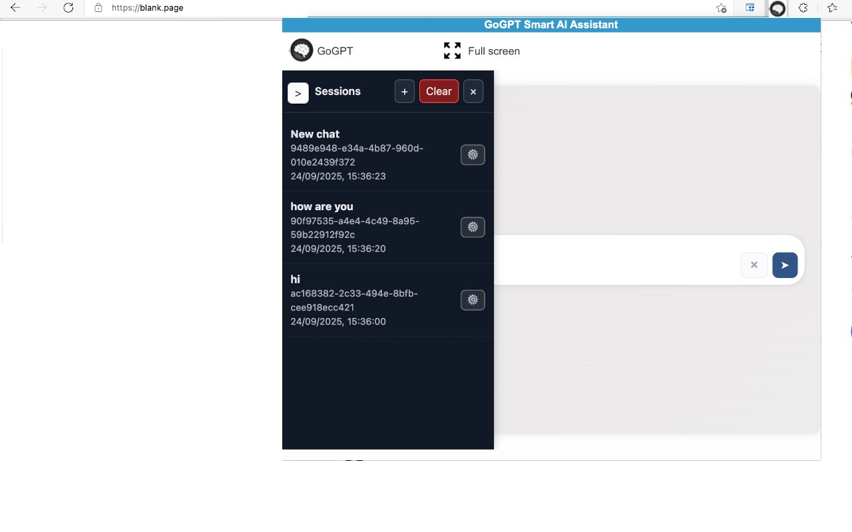Clear message input with × button

[754, 265]
